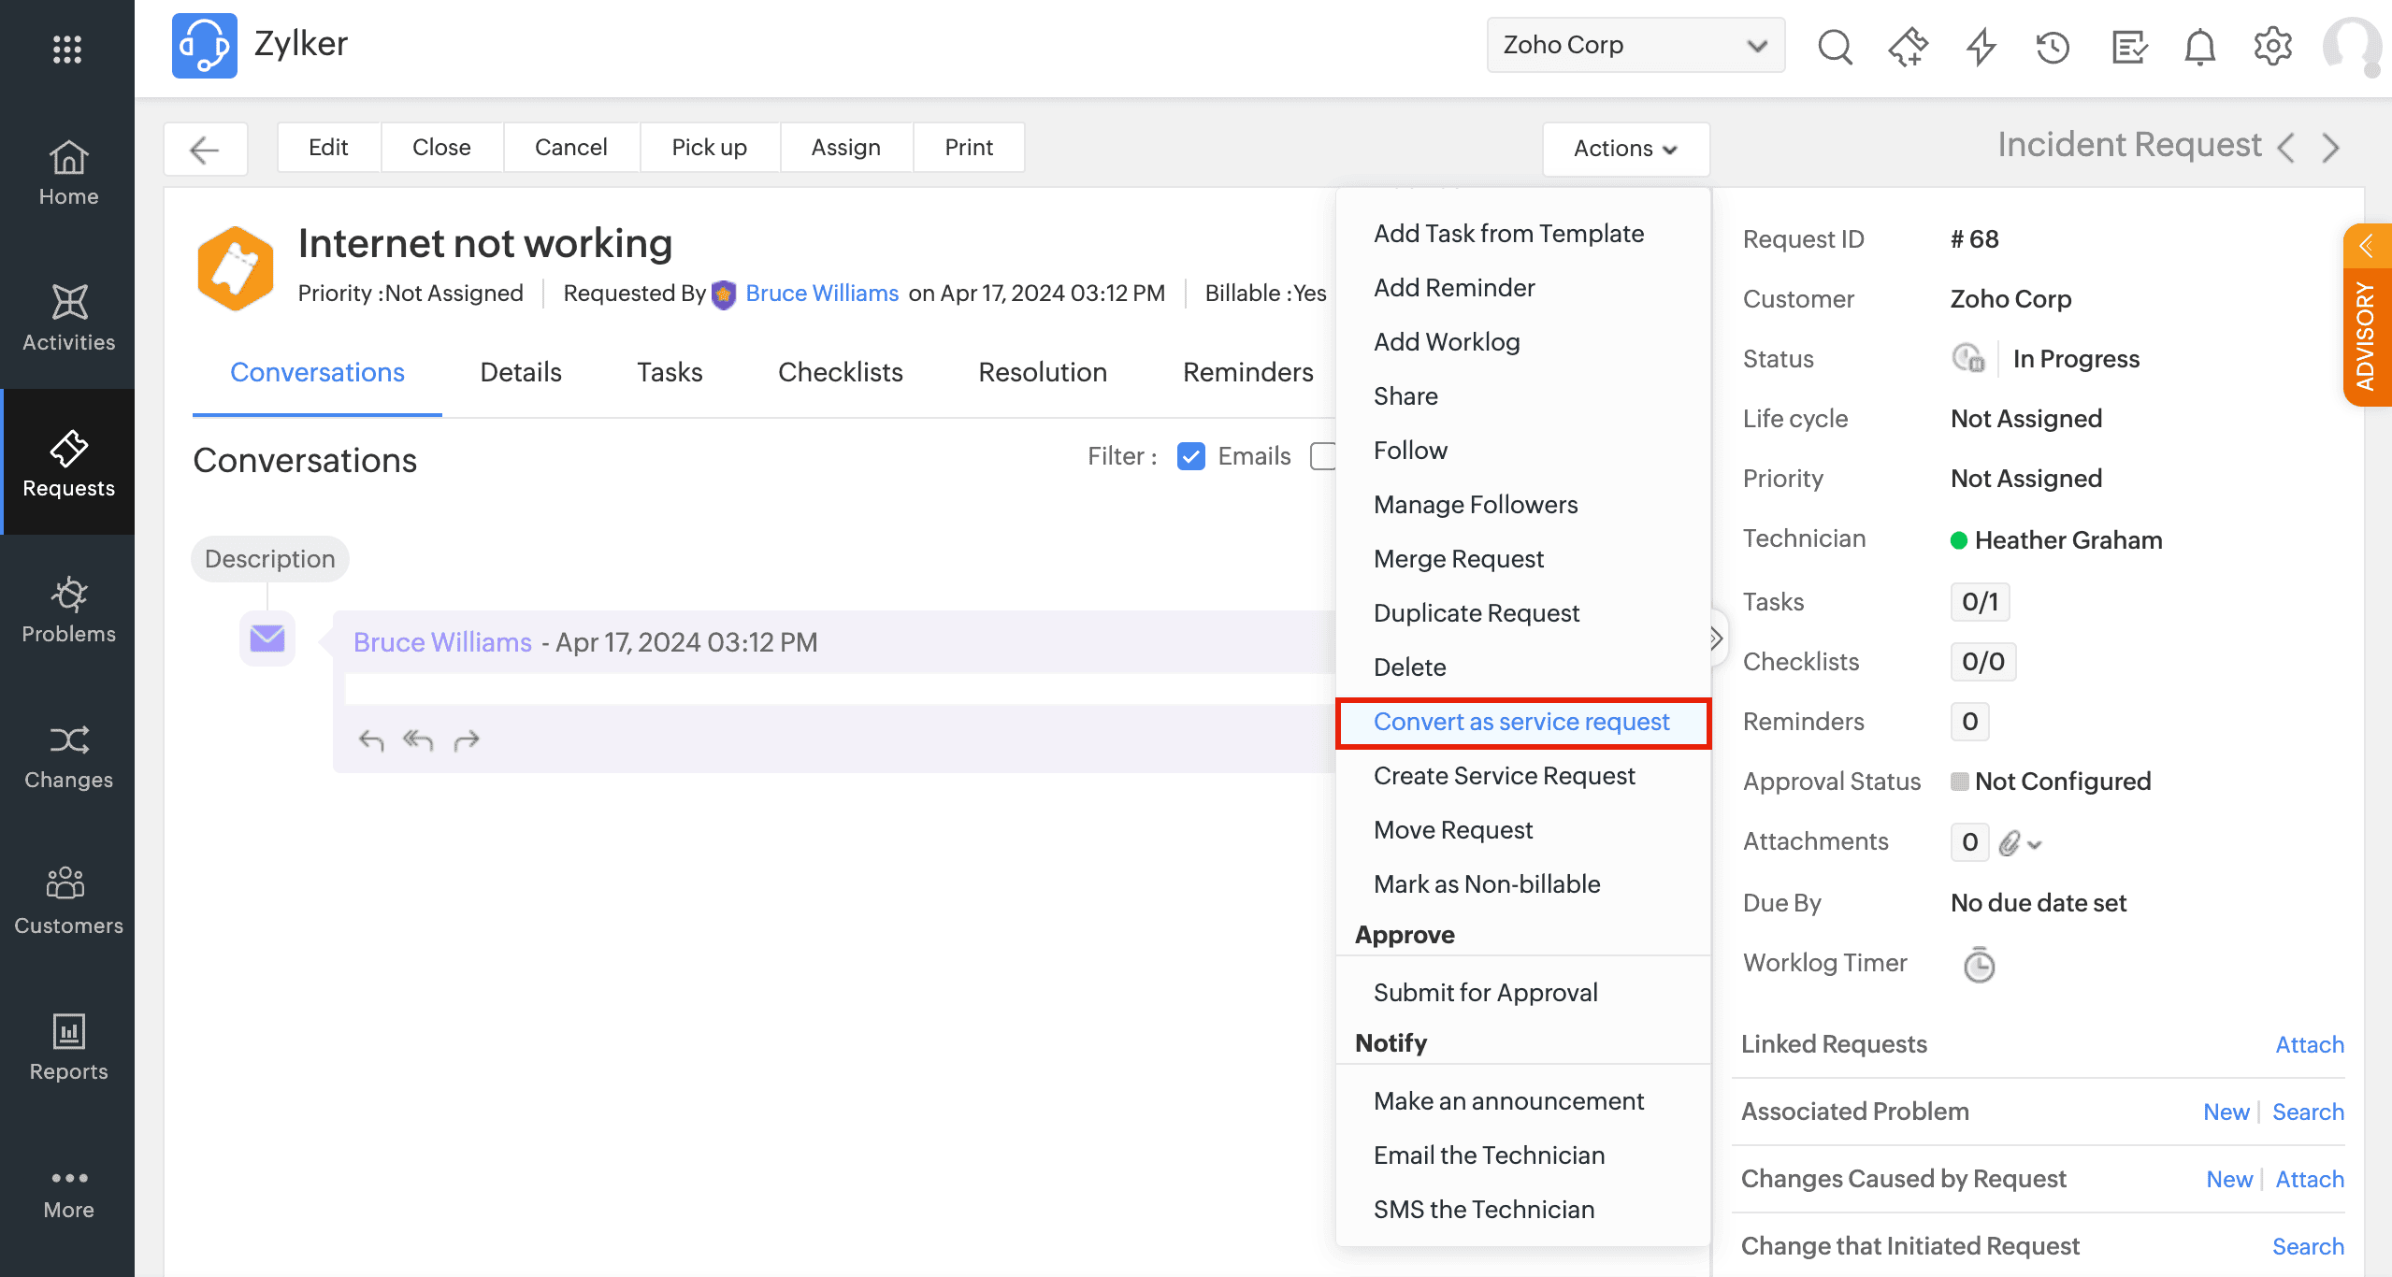Click the Tasks 0/1 count box
2392x1277 pixels.
pyautogui.click(x=1979, y=602)
